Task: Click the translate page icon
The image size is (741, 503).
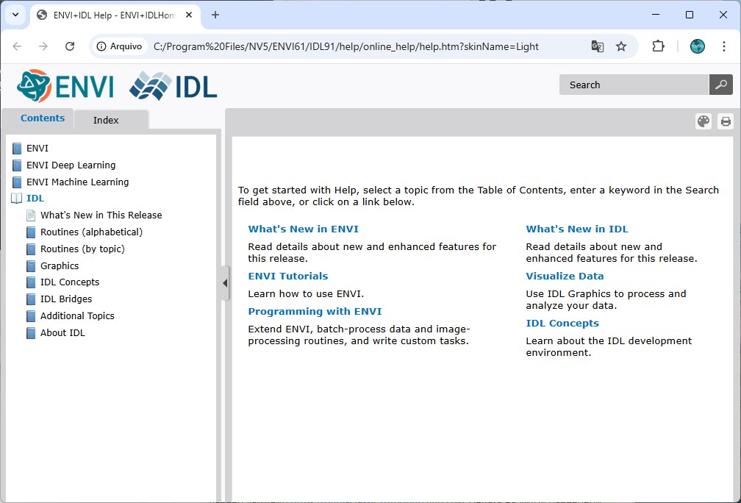Action: [598, 46]
